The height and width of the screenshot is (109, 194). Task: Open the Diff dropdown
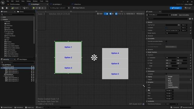26,8
